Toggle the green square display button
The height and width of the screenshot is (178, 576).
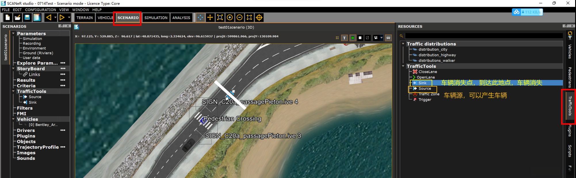tap(353, 38)
